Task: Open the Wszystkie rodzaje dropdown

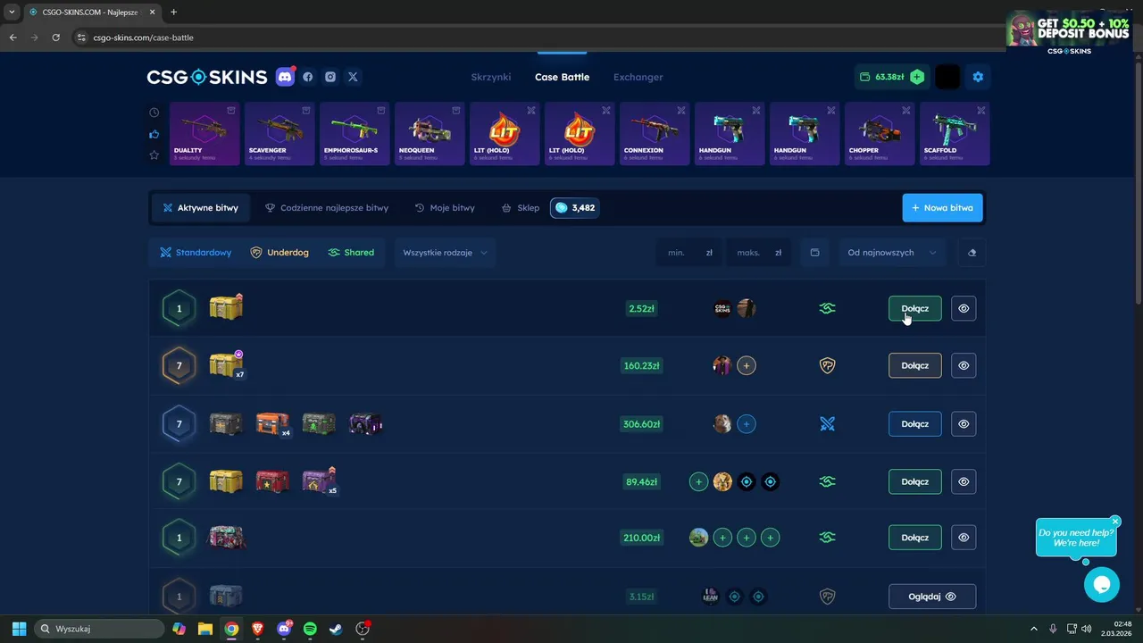Action: pyautogui.click(x=445, y=253)
